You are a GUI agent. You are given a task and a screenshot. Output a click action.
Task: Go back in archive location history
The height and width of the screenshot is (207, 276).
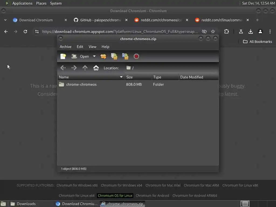click(63, 68)
